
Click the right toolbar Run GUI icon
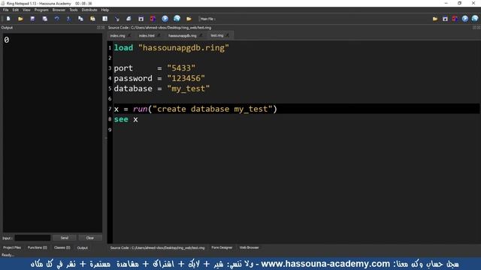(x=455, y=19)
